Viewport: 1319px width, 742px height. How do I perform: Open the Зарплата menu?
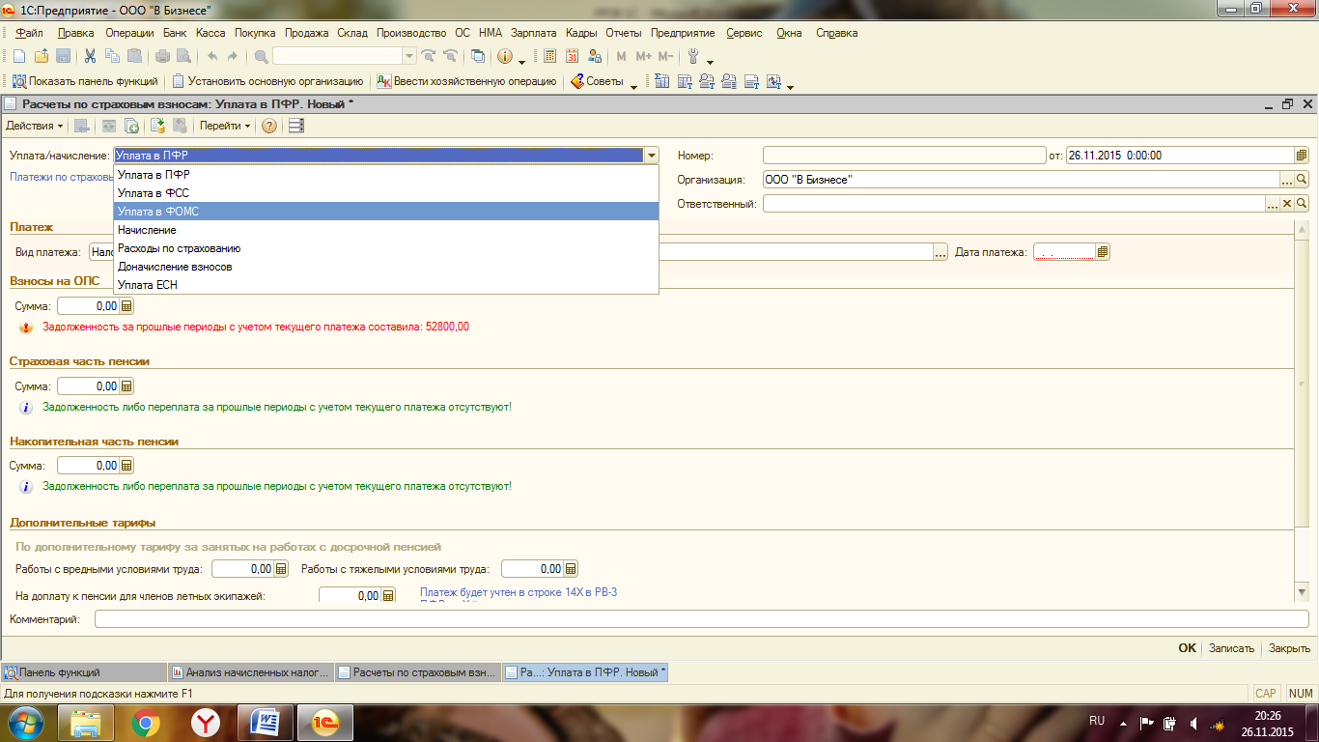(x=533, y=33)
